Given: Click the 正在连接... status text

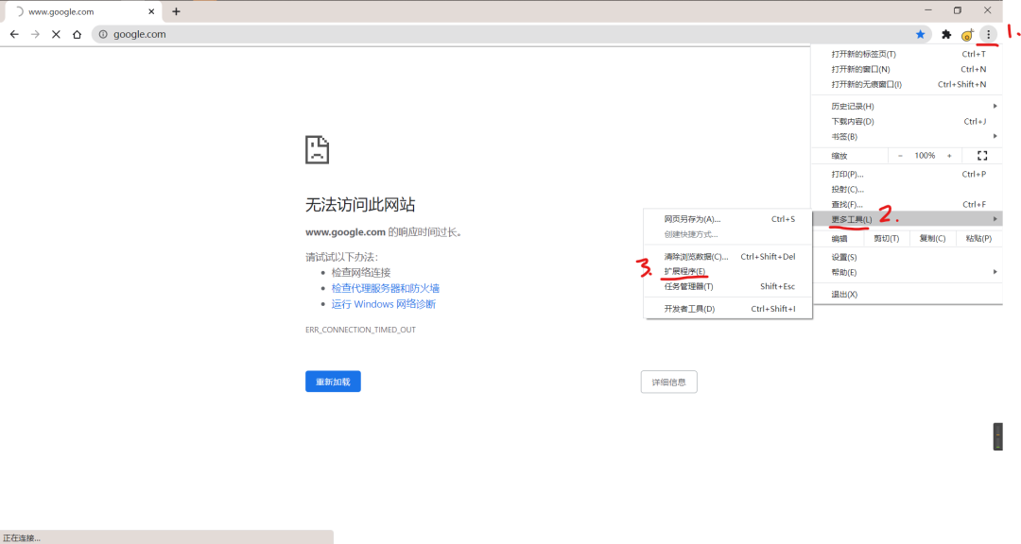Looking at the screenshot, I should [22, 538].
